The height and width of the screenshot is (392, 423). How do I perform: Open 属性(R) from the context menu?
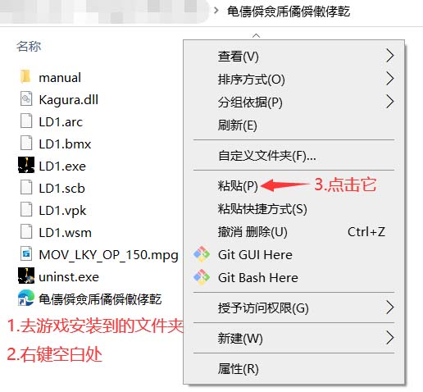click(239, 368)
